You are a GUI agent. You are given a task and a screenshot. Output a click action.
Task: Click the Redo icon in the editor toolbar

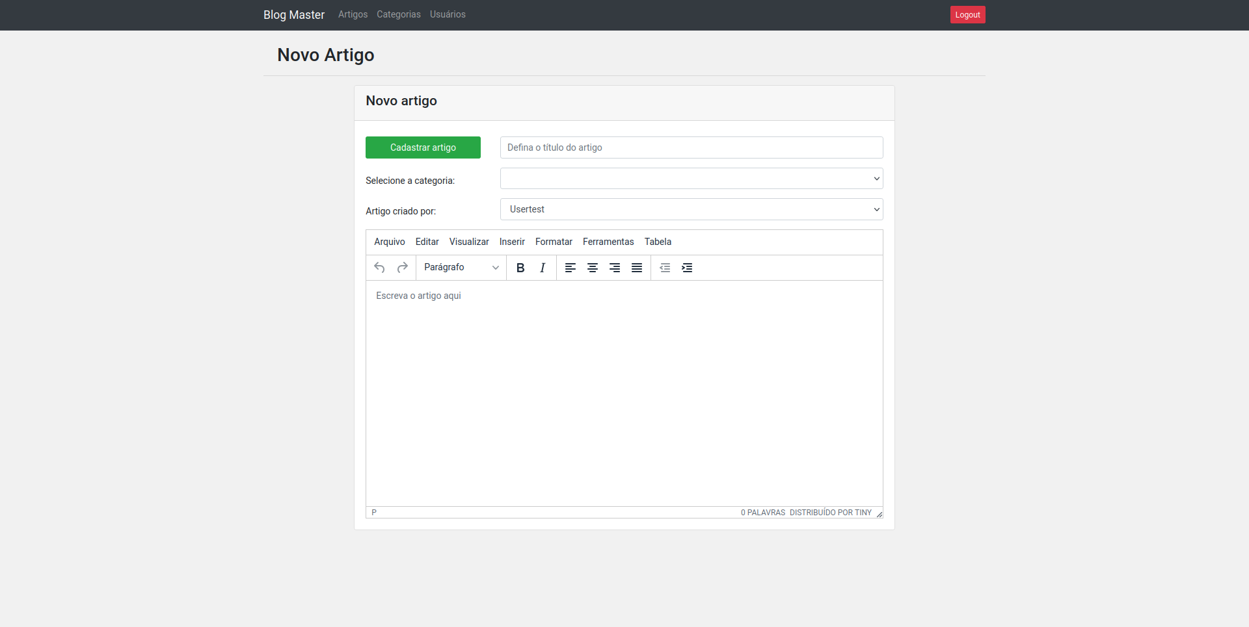pos(403,267)
